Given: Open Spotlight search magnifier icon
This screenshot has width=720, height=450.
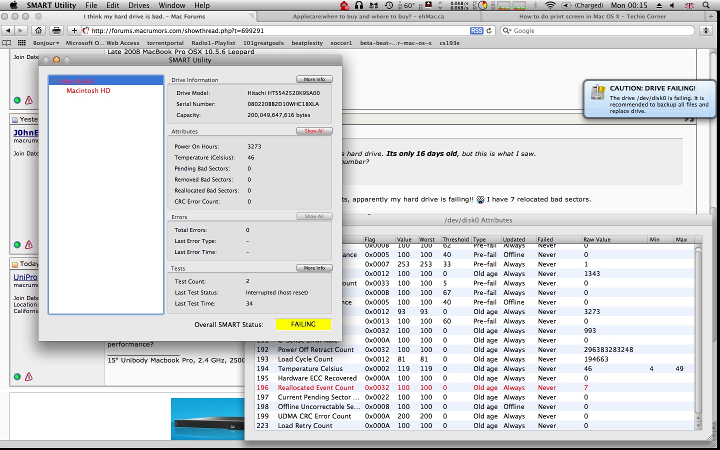Looking at the screenshot, I should pyautogui.click(x=706, y=5).
